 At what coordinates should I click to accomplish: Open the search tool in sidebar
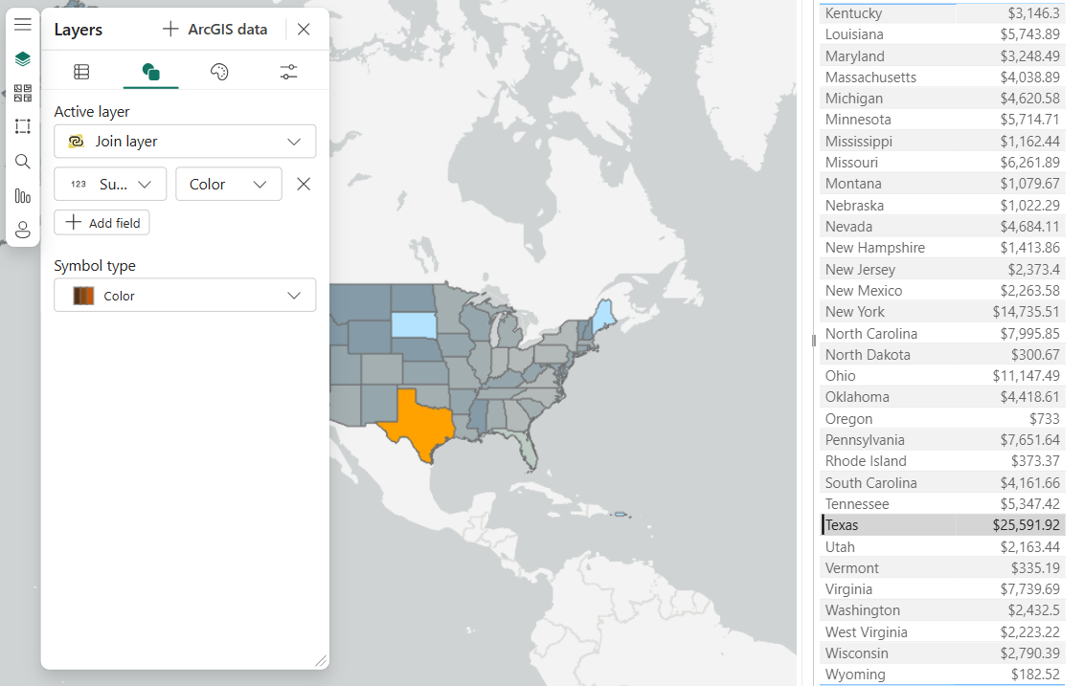click(x=23, y=162)
